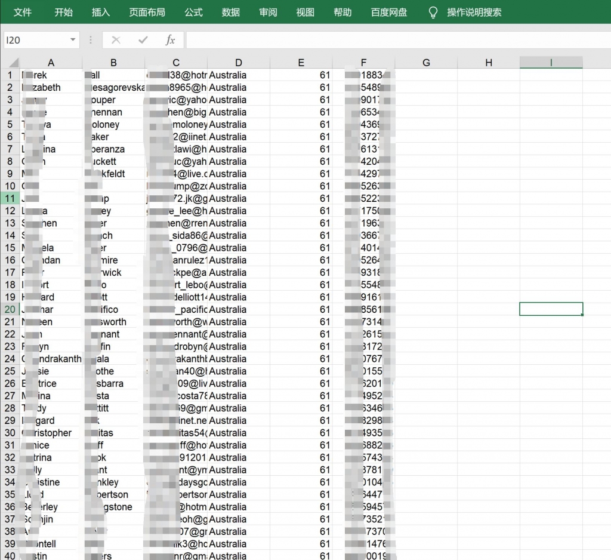
Task: Click cell B4 with 'nennan'
Action: (x=113, y=112)
